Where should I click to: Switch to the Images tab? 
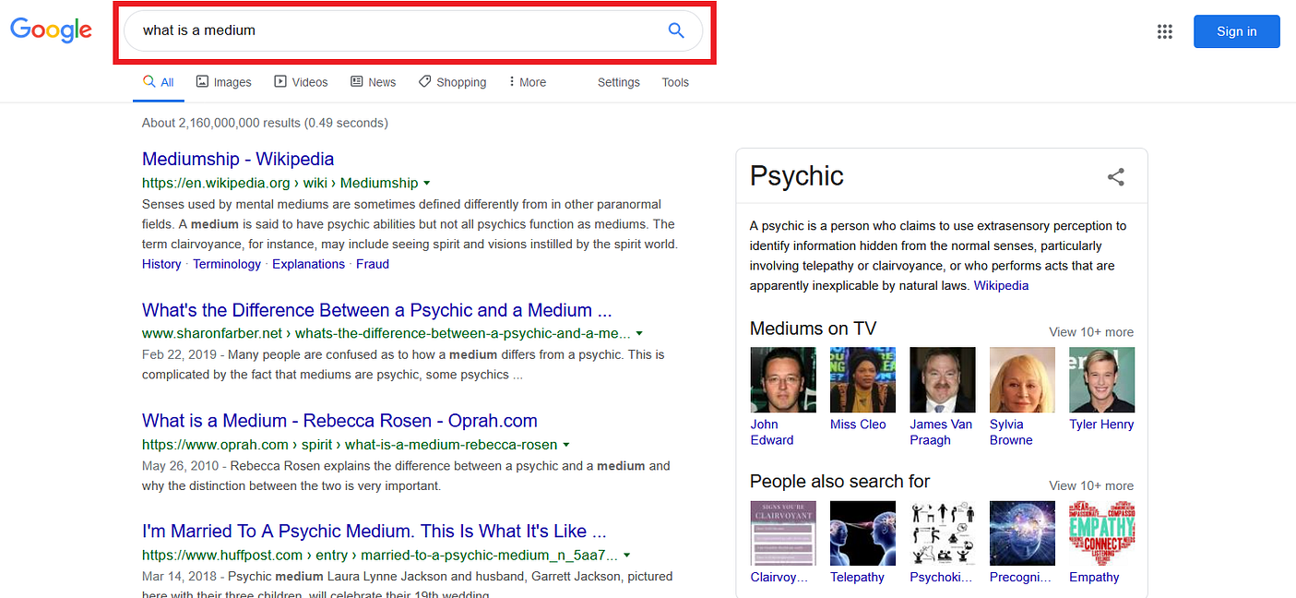pyautogui.click(x=224, y=82)
